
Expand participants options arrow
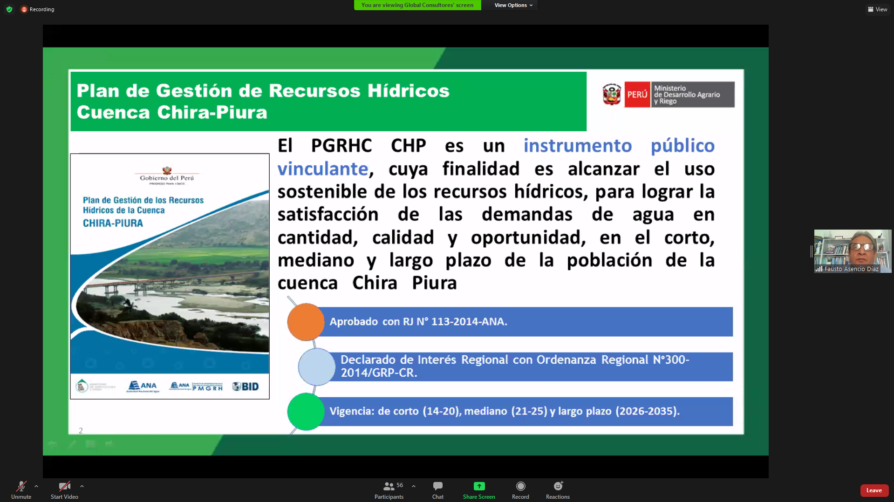click(x=414, y=486)
